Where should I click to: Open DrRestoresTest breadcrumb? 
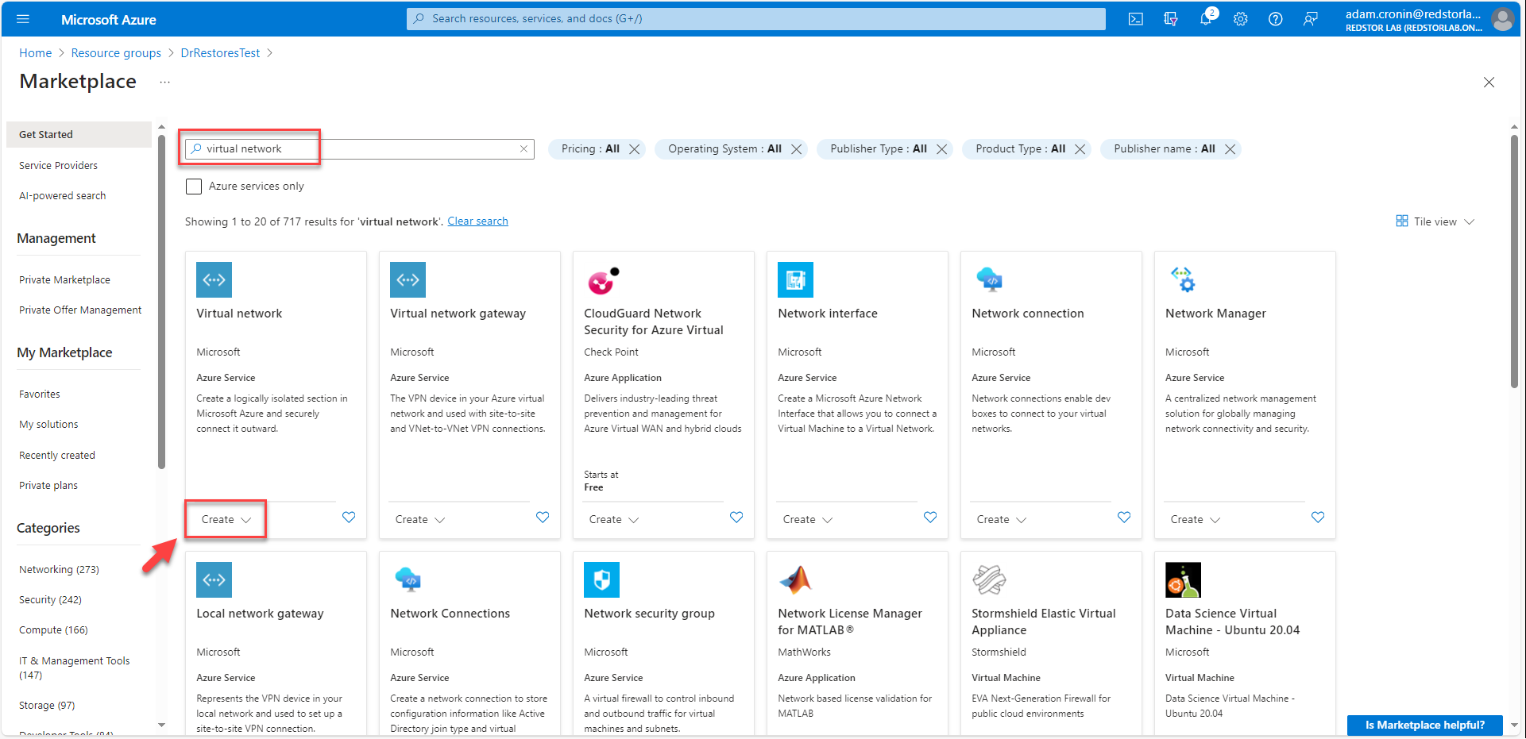click(220, 53)
